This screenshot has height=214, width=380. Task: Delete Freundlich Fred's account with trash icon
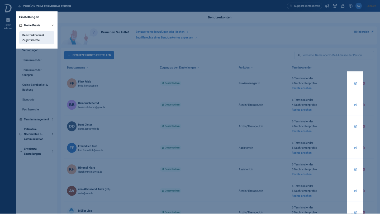364,148
